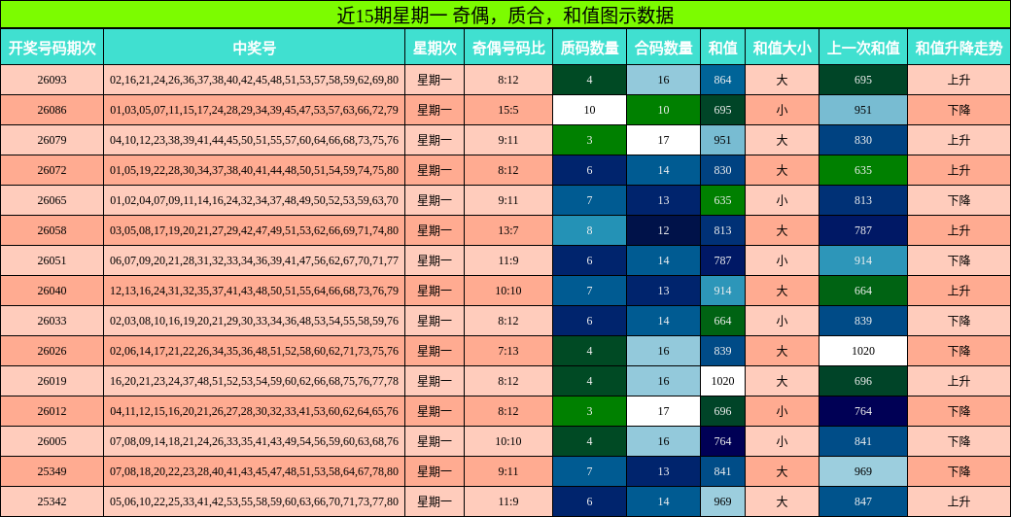Image resolution: width=1011 pixels, height=517 pixels.
Task: Click composite count 17 in row 26079
Action: (663, 140)
